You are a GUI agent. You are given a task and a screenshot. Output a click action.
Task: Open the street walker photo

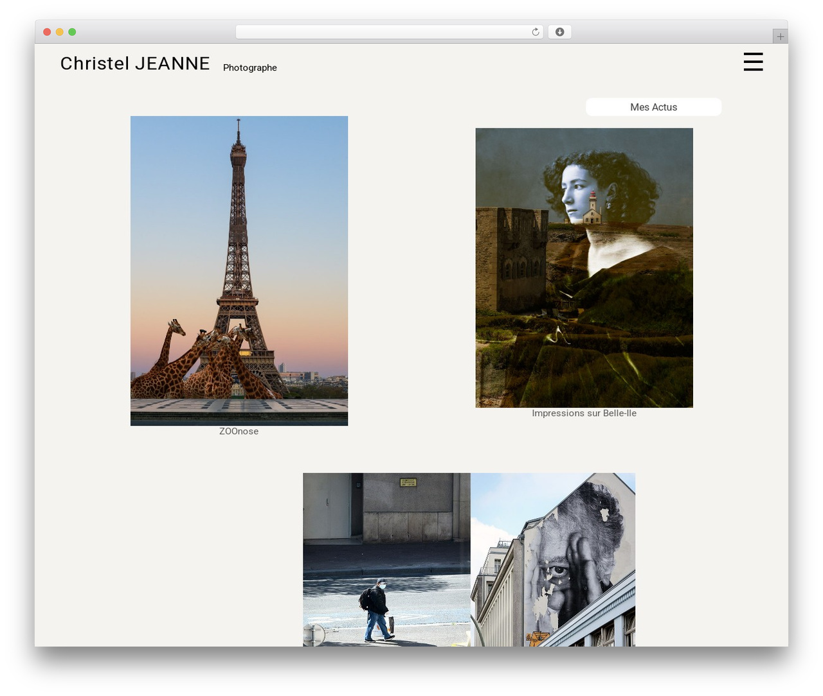pos(386,560)
